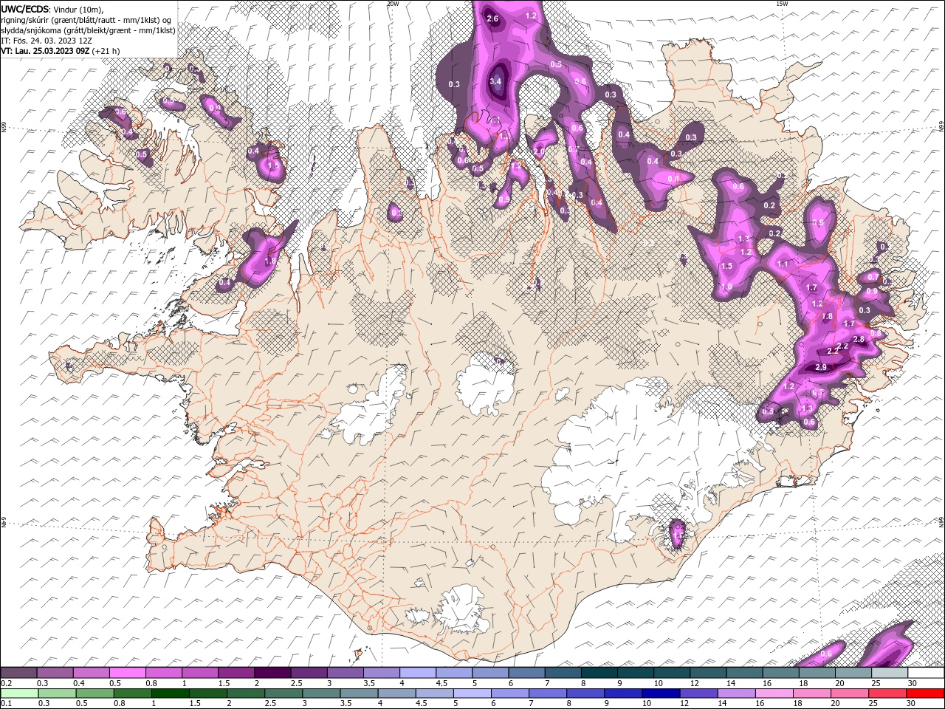The image size is (945, 709).
Task: Pick the dark teal 9 swatch in upper legend
Action: 635,673
